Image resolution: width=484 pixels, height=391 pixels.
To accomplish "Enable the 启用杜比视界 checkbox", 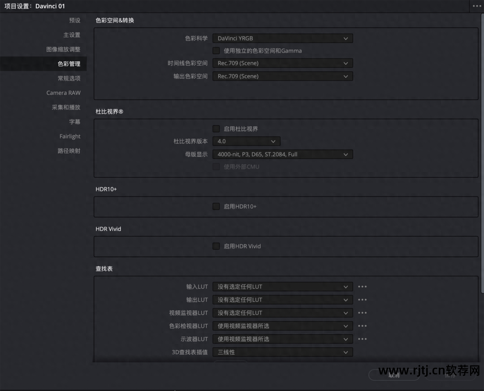I will point(216,129).
